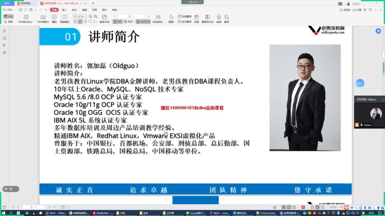Click the 划词翻译 word translate icon
The image size is (385, 216).
tap(179, 16)
